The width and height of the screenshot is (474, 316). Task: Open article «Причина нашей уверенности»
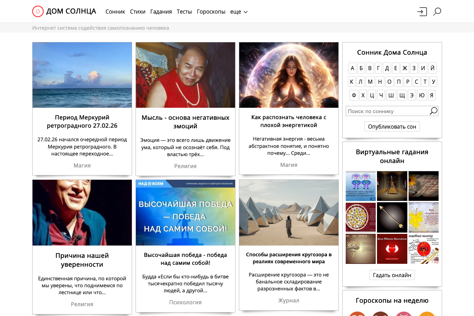coord(82,260)
